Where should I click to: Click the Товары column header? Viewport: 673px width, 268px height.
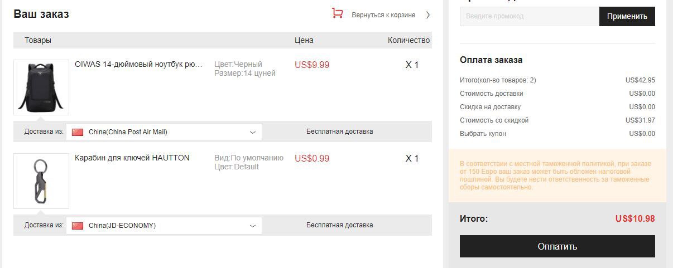[38, 40]
